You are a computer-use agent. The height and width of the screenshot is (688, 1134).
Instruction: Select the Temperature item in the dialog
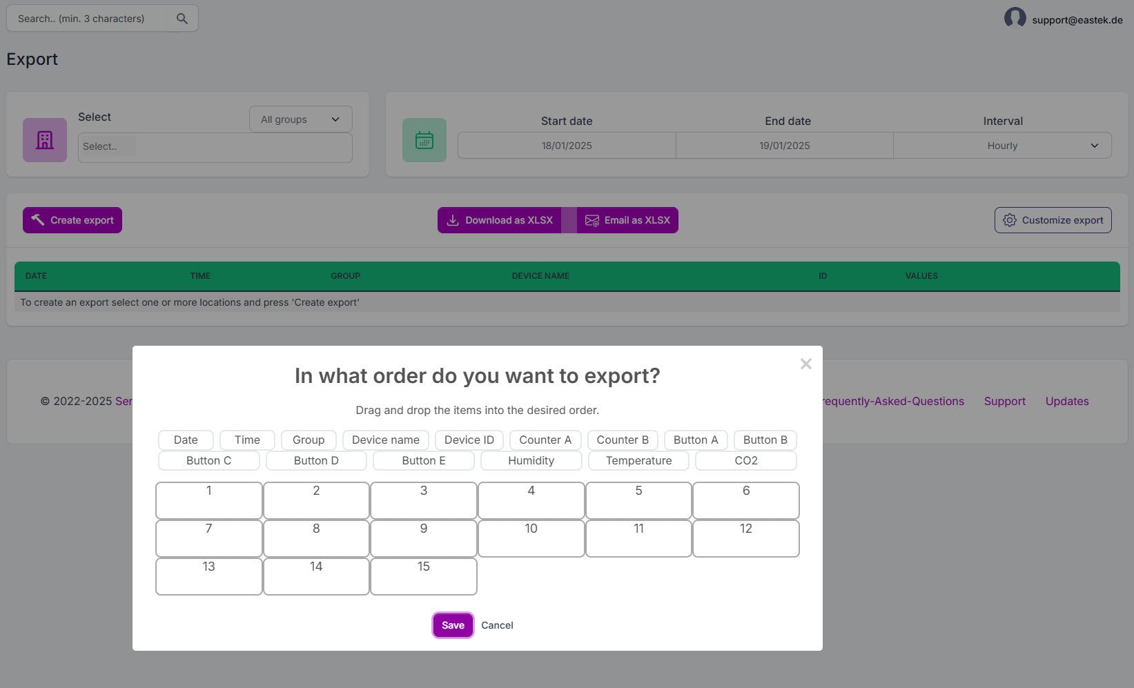(638, 460)
